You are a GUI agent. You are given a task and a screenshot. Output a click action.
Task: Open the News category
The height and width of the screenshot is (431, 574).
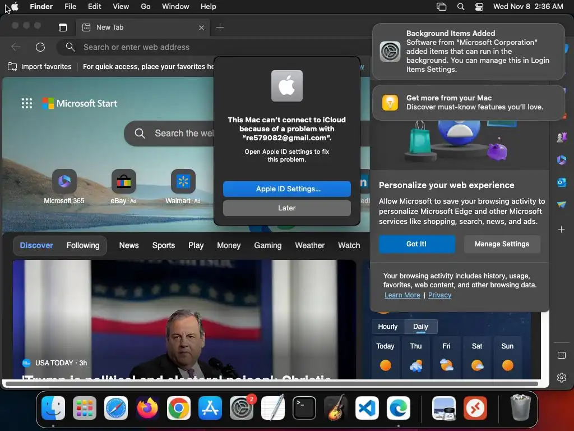point(129,245)
